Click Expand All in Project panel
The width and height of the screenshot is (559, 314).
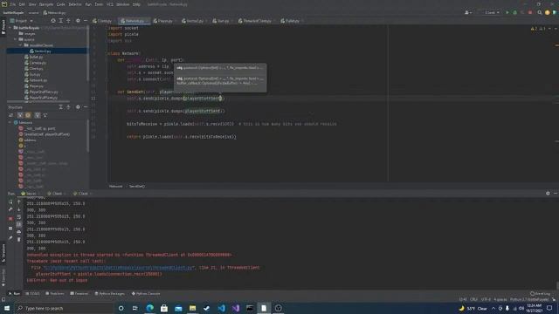(61, 21)
